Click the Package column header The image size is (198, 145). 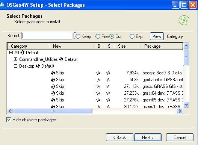(162, 46)
